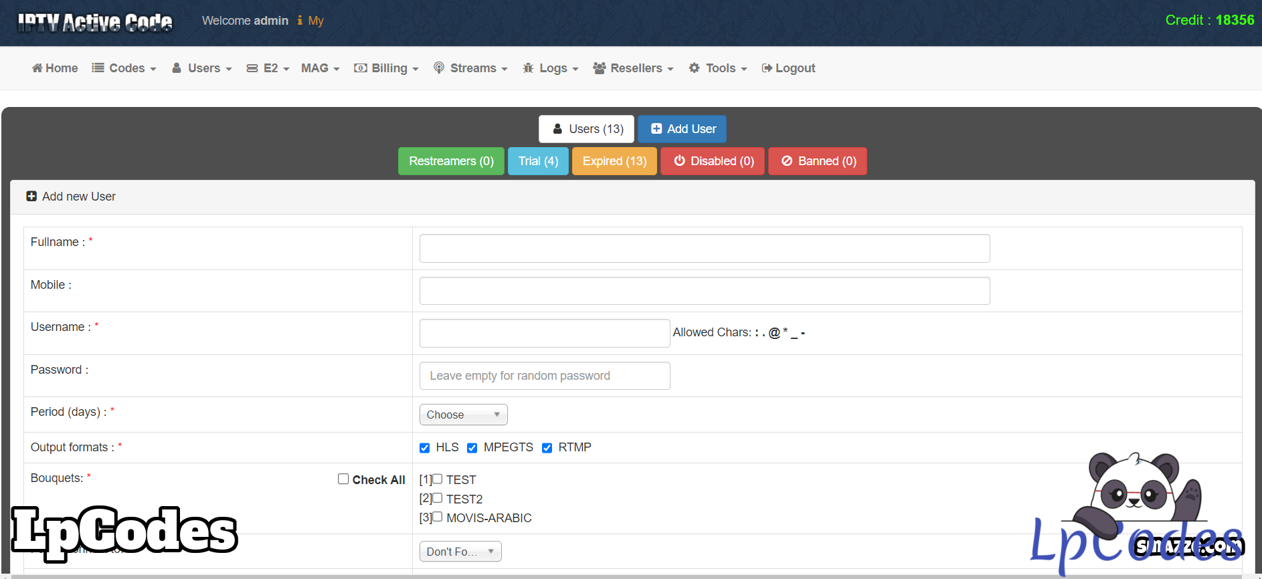1262x579 pixels.
Task: Click the Billing money icon
Action: (x=360, y=68)
